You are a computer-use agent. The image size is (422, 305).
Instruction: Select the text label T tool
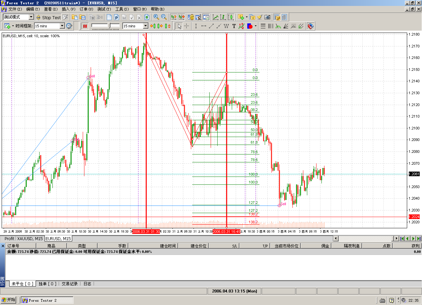point(234,26)
